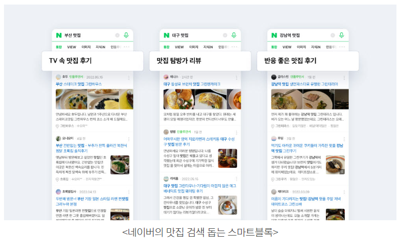This screenshot has width=405, height=243.
Task: Open the 반응 좋은 맛집 후기 smart block
Action: (x=308, y=61)
